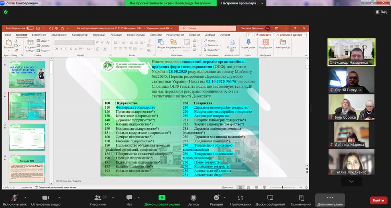391x208 pixels.
Task: Open the Реакции reactions icon
Action: 216,198
